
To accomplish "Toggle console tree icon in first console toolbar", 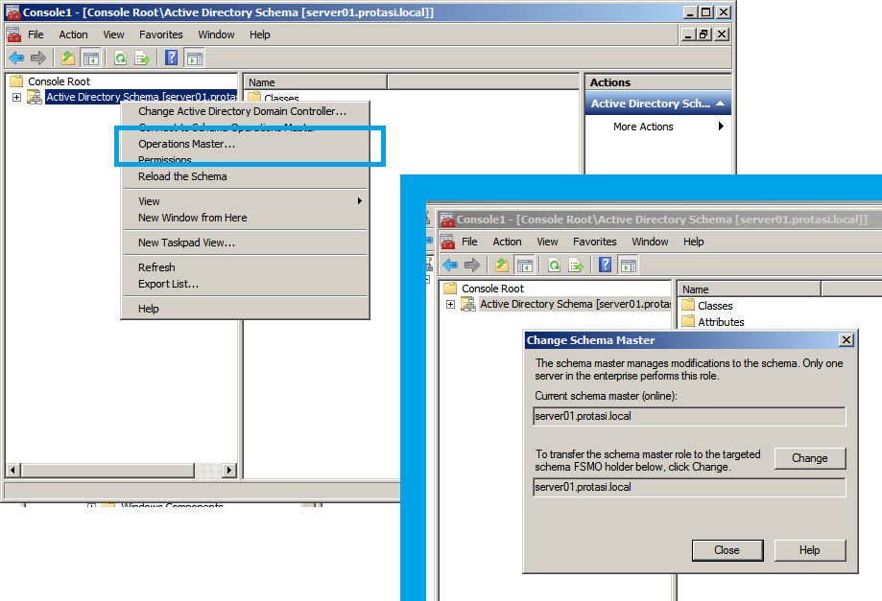I will (x=90, y=58).
